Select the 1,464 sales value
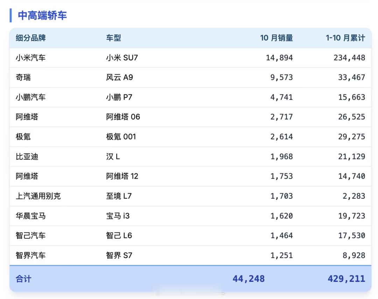Viewport: 378px width, 299px height. [x=281, y=236]
